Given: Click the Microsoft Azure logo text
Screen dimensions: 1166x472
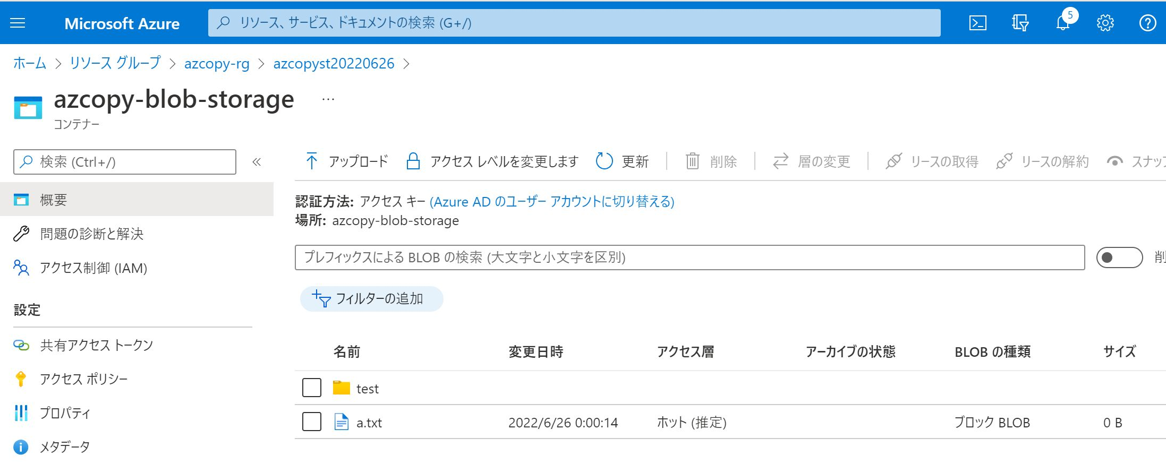Looking at the screenshot, I should coord(122,23).
